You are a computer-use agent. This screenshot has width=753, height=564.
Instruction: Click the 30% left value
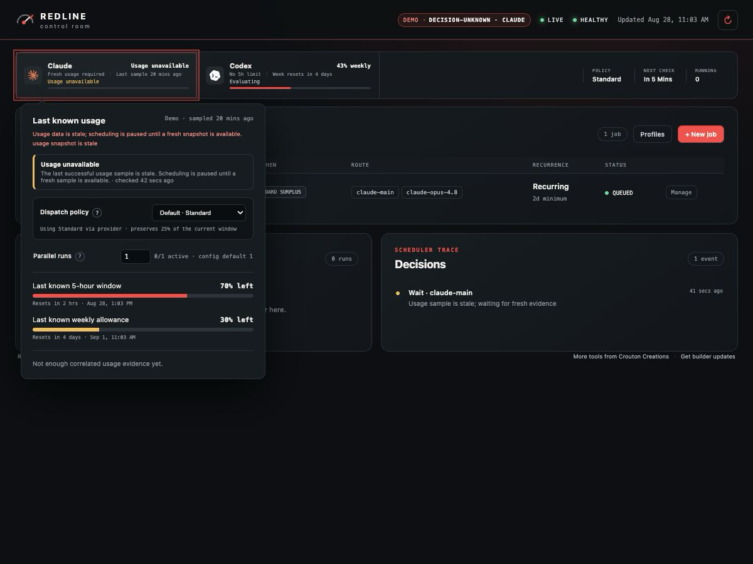[237, 320]
